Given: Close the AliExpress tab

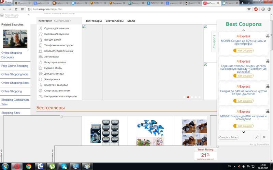Looking at the screenshot, I should pyautogui.click(x=218, y=3).
